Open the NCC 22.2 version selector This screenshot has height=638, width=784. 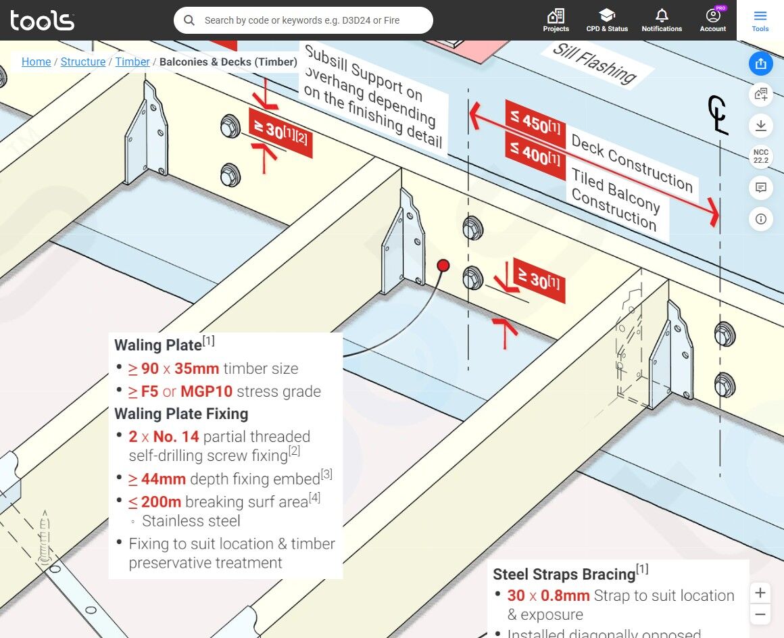(x=760, y=157)
